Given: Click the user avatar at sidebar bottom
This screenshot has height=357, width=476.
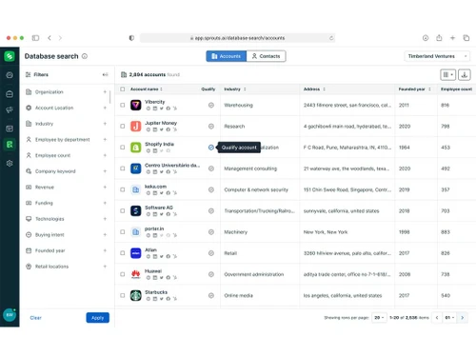Looking at the screenshot, I should (10, 315).
